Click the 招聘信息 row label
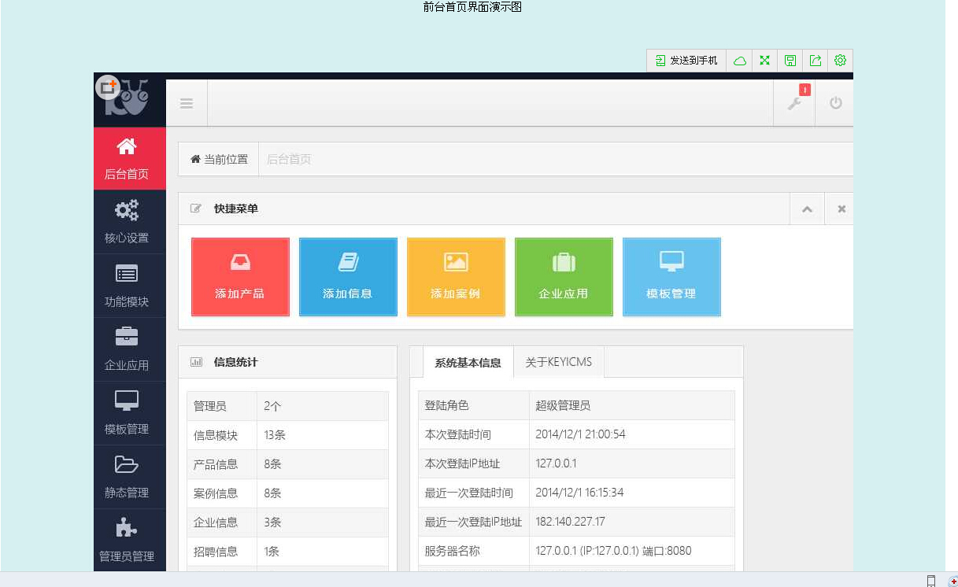The height and width of the screenshot is (587, 958). [x=216, y=552]
